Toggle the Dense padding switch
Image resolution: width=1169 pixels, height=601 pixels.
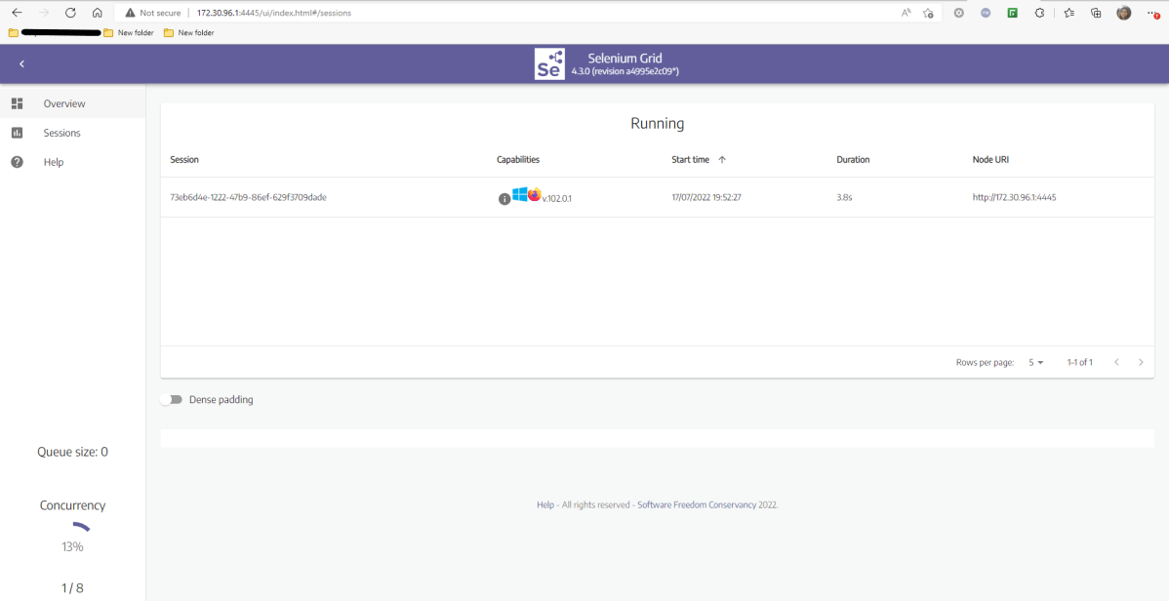174,400
